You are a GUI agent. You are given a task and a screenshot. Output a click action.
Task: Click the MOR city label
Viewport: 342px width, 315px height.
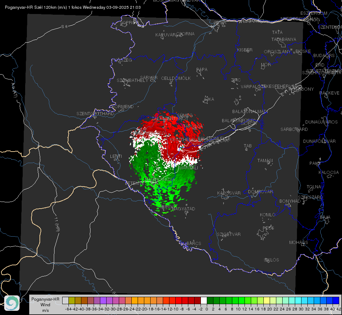pos(266,64)
